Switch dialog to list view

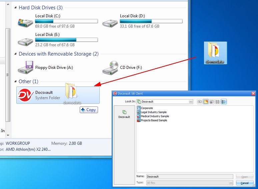223,102
